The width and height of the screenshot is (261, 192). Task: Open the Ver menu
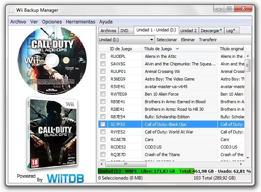click(34, 22)
